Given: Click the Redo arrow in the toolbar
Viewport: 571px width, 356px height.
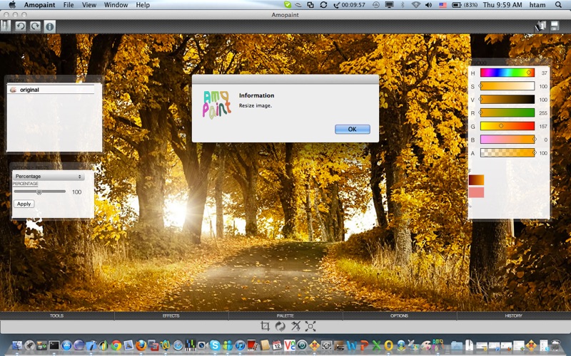Looking at the screenshot, I should pyautogui.click(x=35, y=26).
